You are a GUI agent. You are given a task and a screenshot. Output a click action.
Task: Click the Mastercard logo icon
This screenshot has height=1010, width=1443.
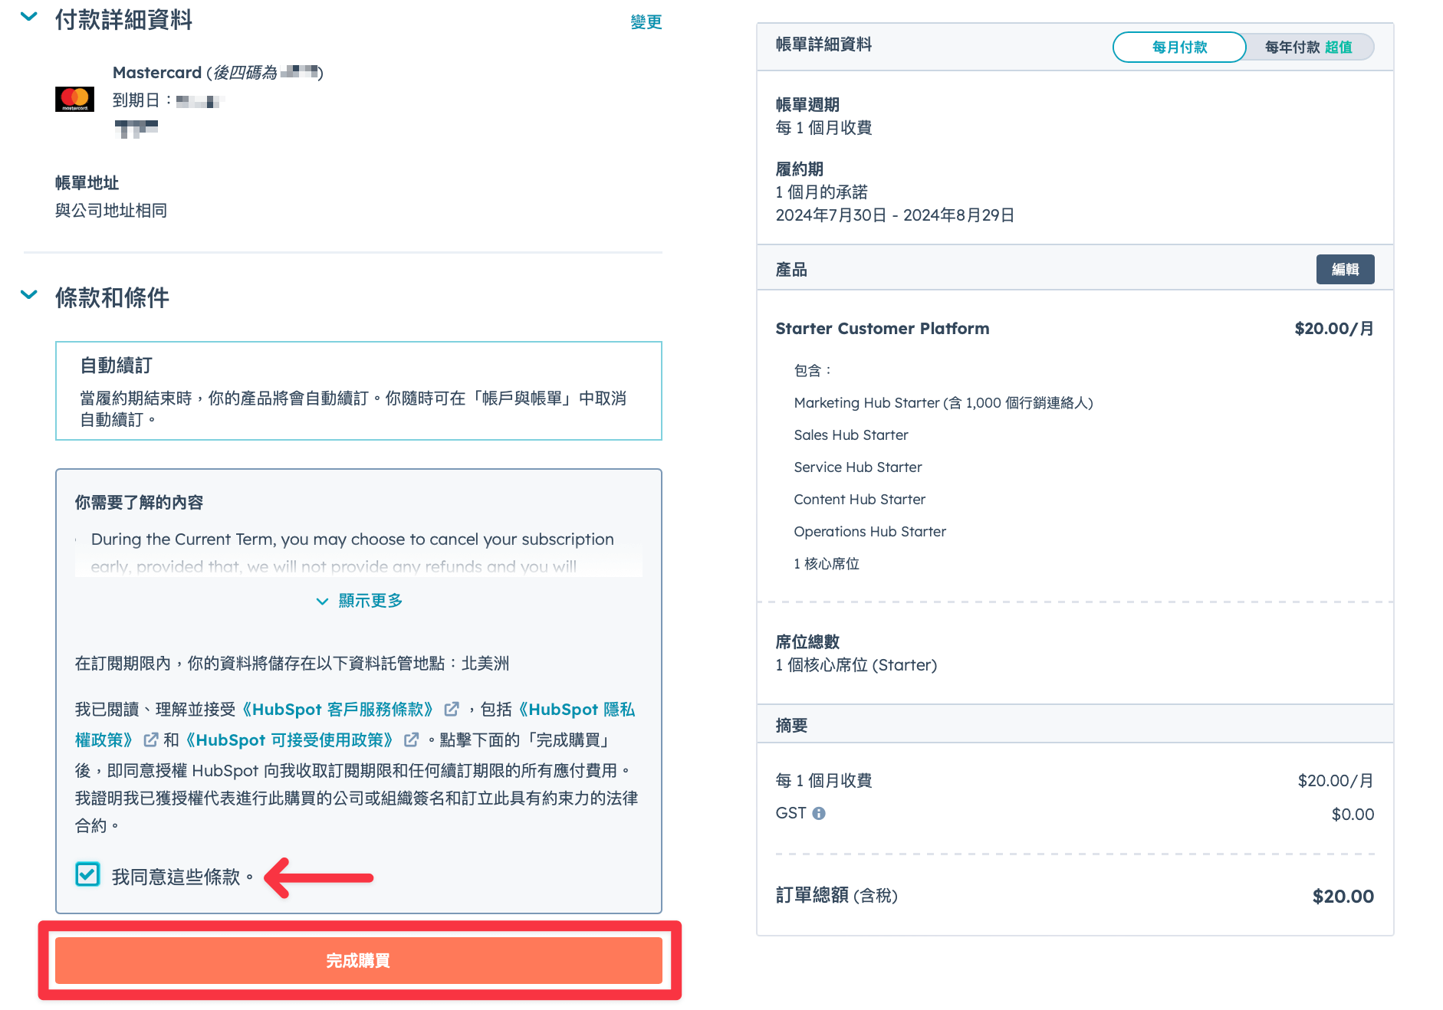pos(74,100)
